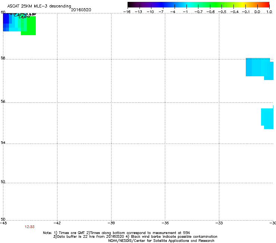Viewport: 276px width, 243px height.
Task: Click the 12:55 red timestamp
Action: point(29,227)
